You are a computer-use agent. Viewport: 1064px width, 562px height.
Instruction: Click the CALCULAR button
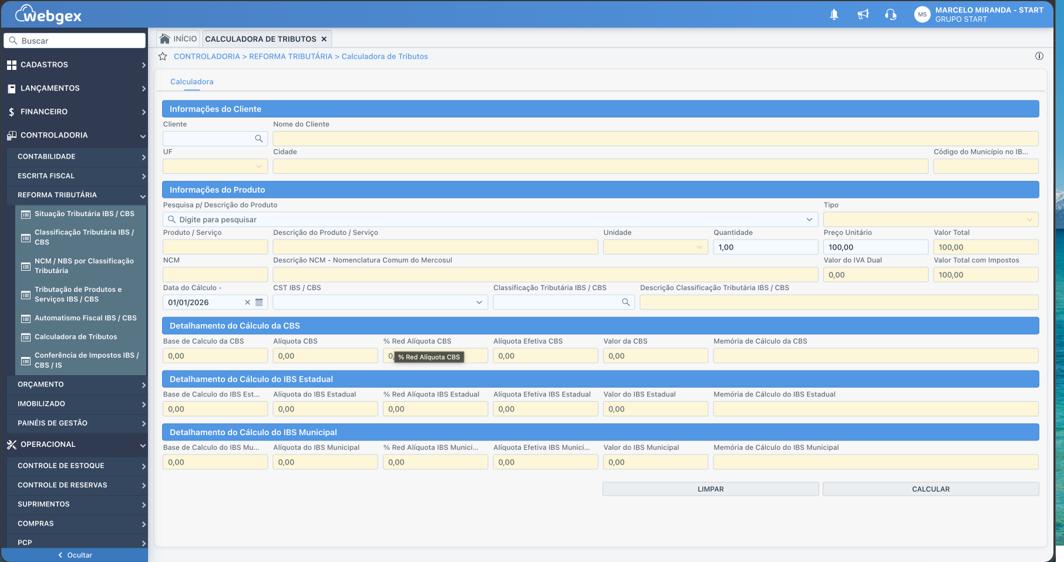click(931, 489)
